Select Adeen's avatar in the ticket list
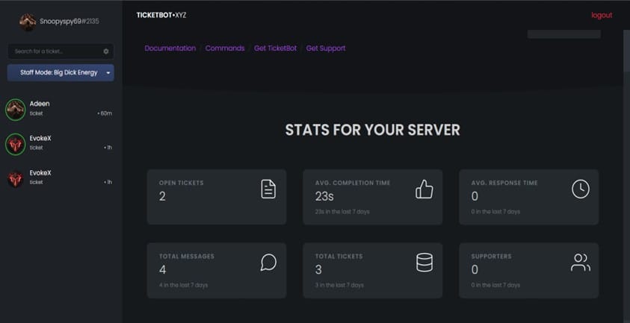This screenshot has width=630, height=323. (15, 109)
